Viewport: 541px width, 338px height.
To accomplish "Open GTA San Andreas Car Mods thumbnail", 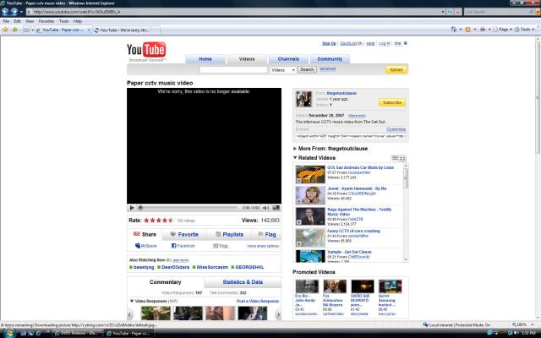I will 310,174.
